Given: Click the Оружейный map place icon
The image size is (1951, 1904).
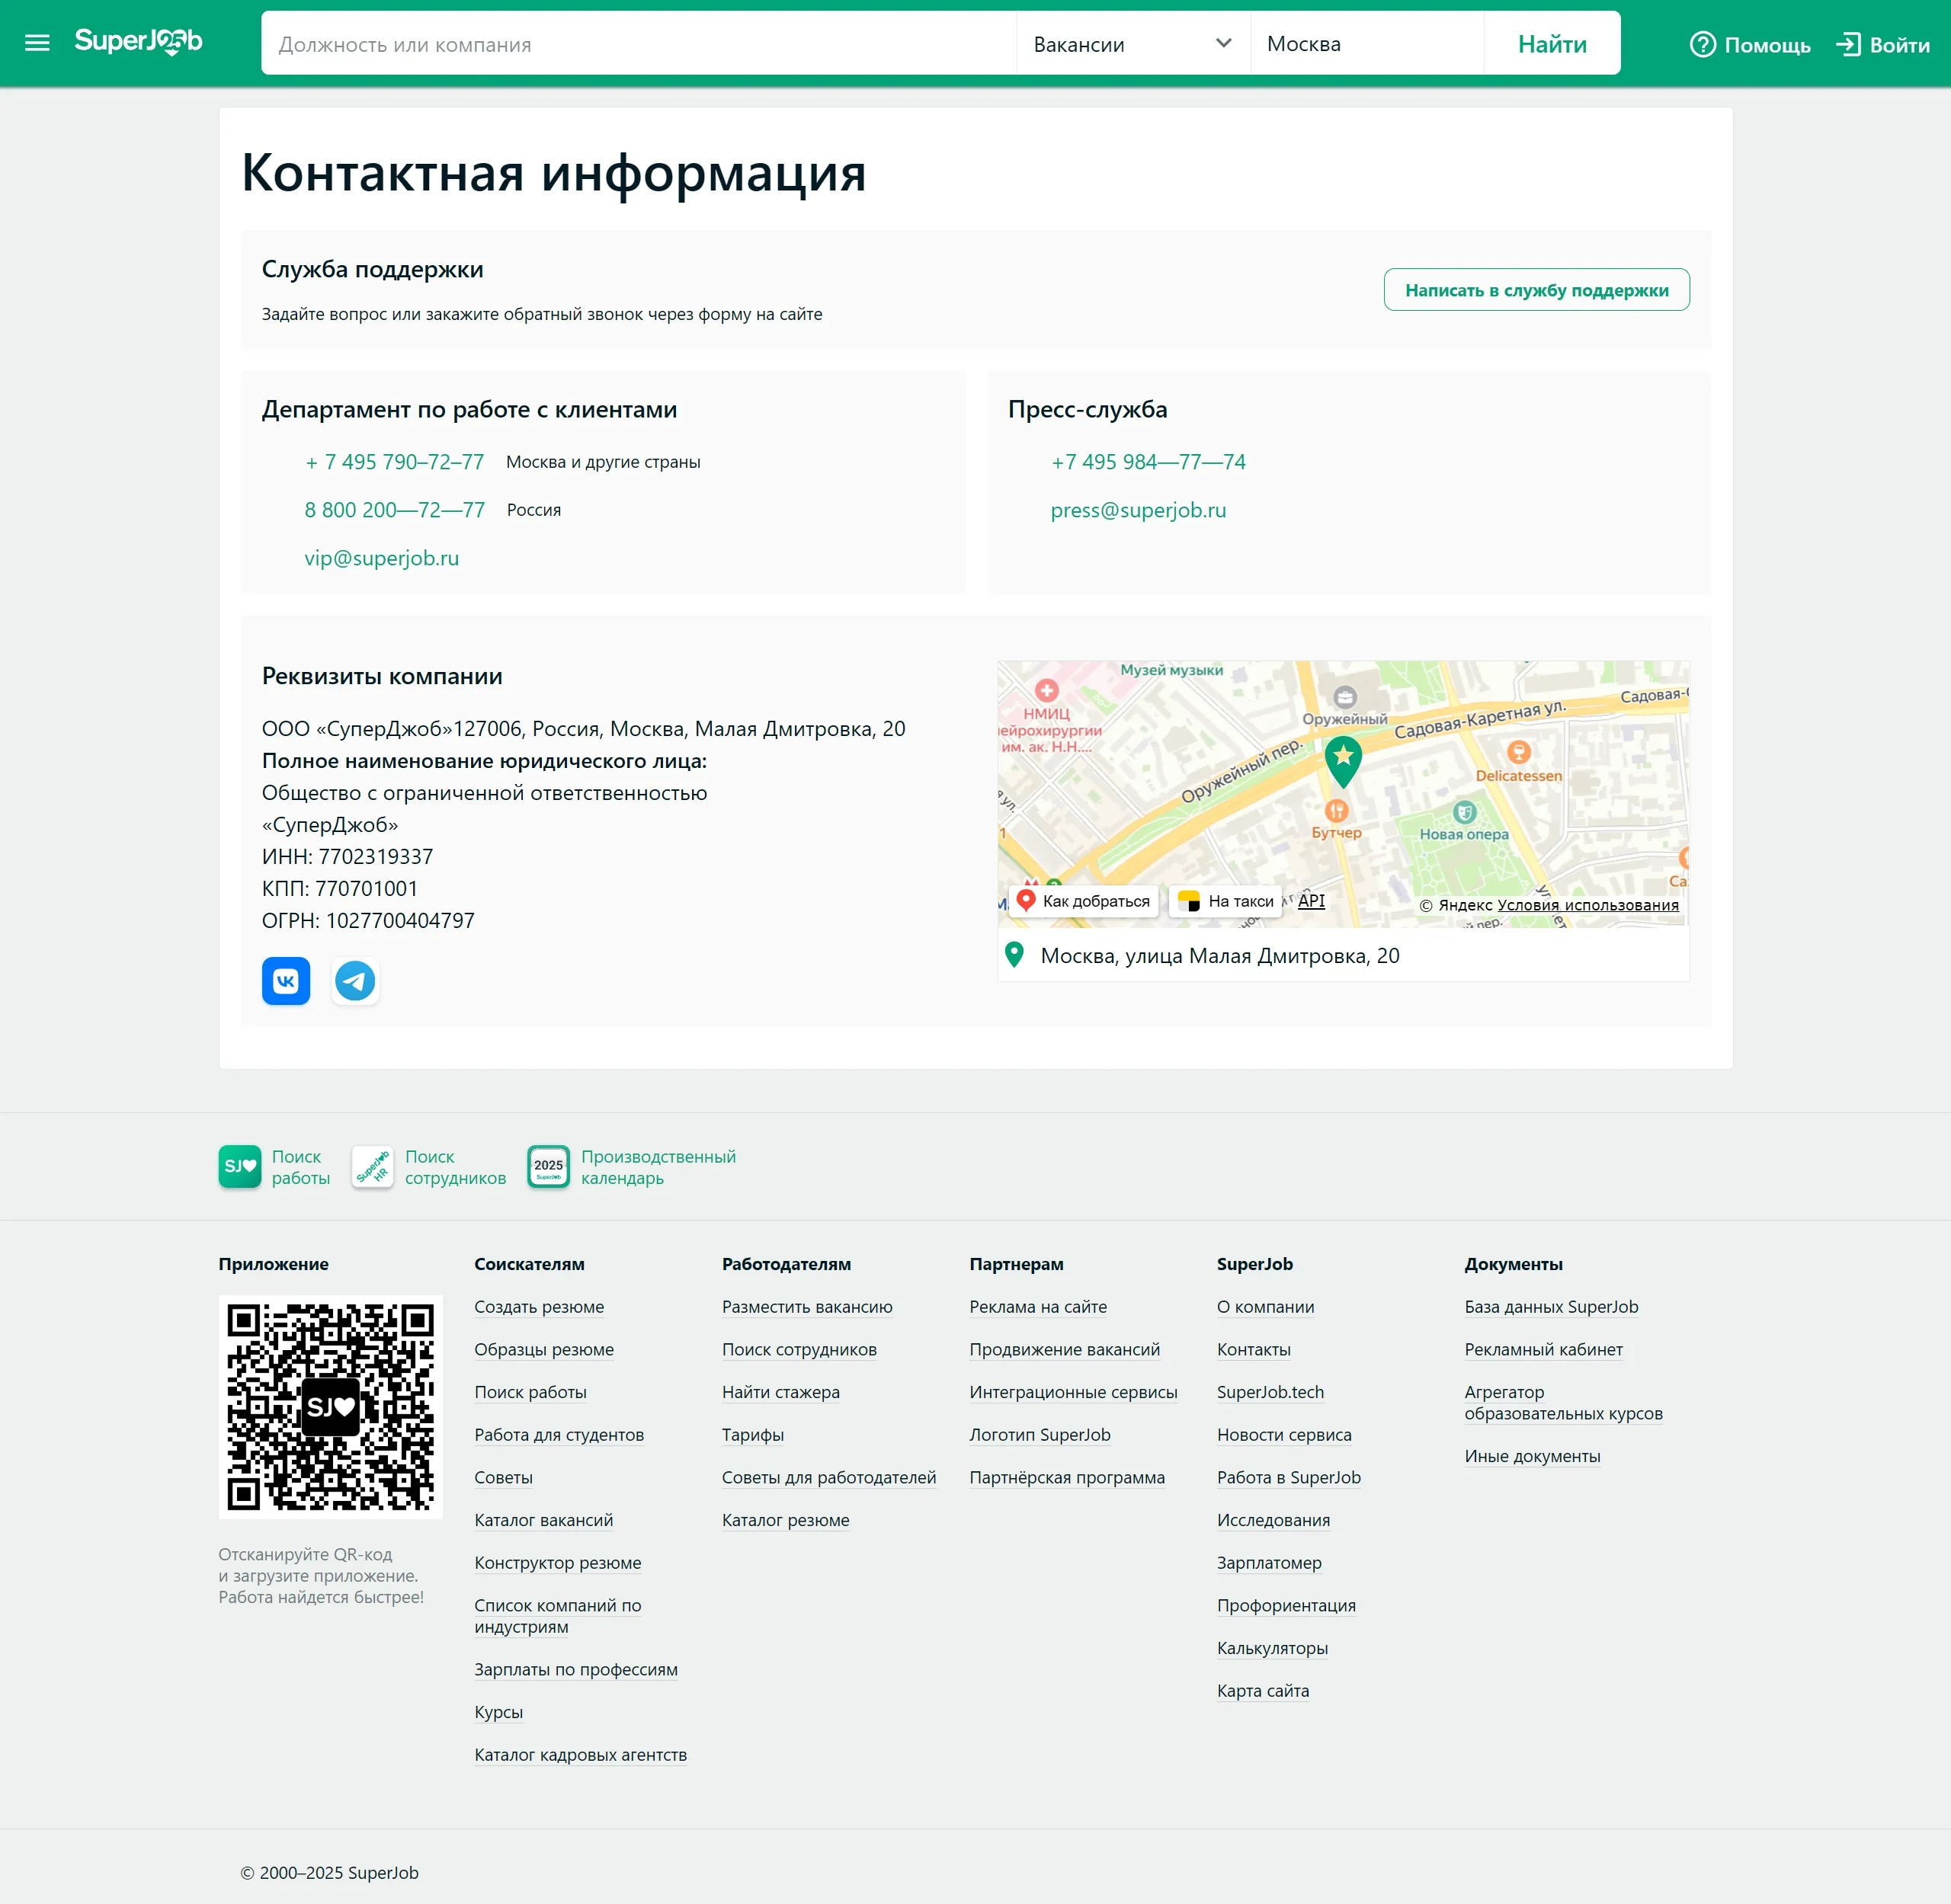Looking at the screenshot, I should [x=1344, y=697].
